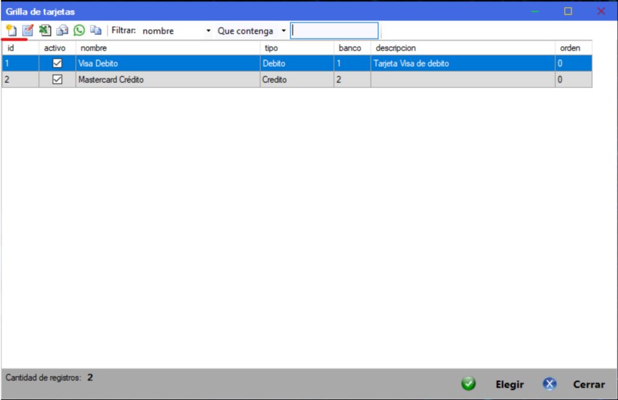Sort by the nombre column header

168,48
